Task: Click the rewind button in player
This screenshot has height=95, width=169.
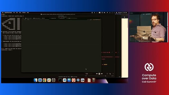Action: (x=97, y=74)
